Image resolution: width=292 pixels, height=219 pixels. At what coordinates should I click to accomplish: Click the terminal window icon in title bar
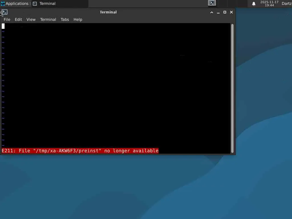pyautogui.click(x=5, y=12)
